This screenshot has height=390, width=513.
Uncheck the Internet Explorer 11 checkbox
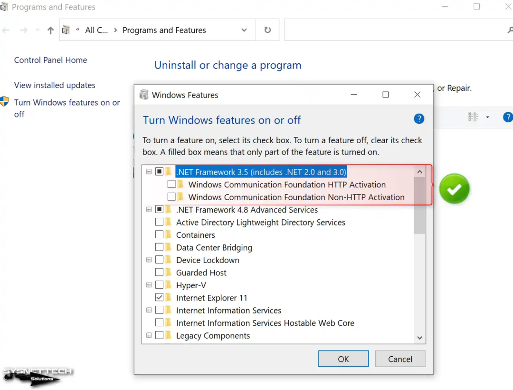click(x=159, y=297)
